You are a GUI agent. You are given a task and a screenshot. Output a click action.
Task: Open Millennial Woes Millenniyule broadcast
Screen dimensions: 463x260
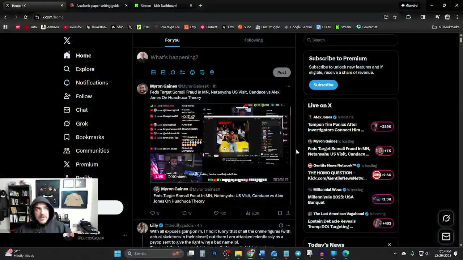point(351,196)
